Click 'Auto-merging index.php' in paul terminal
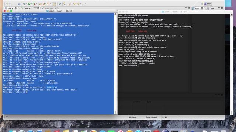Image resolution: width=236 pixels, height=132 pixels. pos(15,85)
